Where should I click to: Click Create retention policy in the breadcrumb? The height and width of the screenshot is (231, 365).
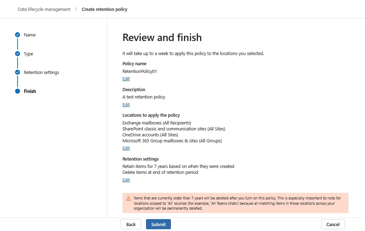click(104, 9)
